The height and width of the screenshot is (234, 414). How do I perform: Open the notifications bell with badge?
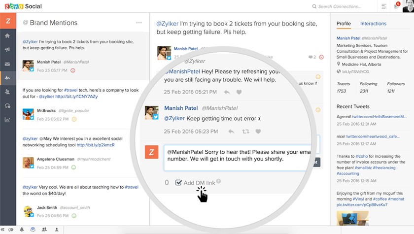pyautogui.click(x=397, y=6)
